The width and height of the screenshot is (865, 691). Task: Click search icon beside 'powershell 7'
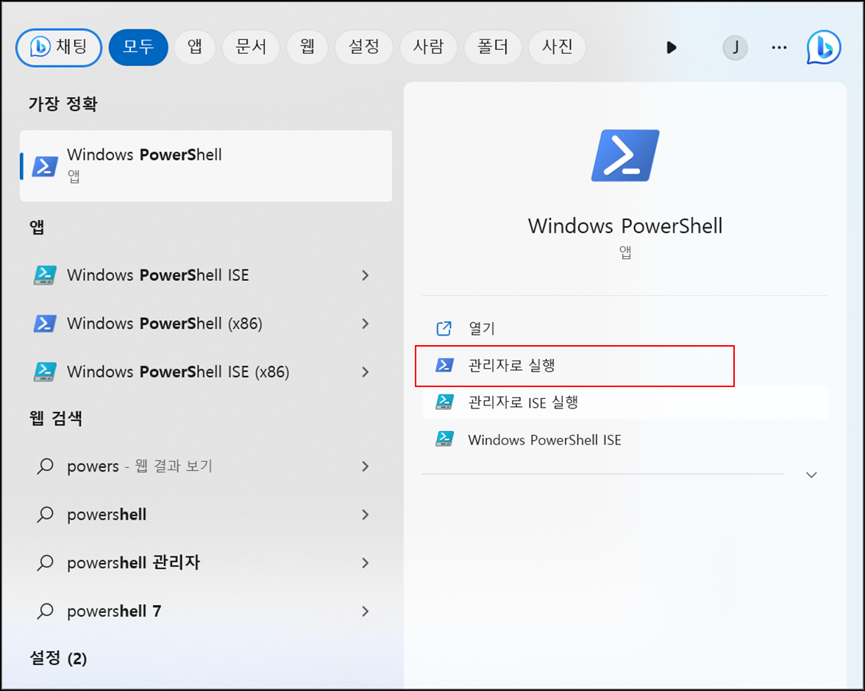tap(45, 611)
